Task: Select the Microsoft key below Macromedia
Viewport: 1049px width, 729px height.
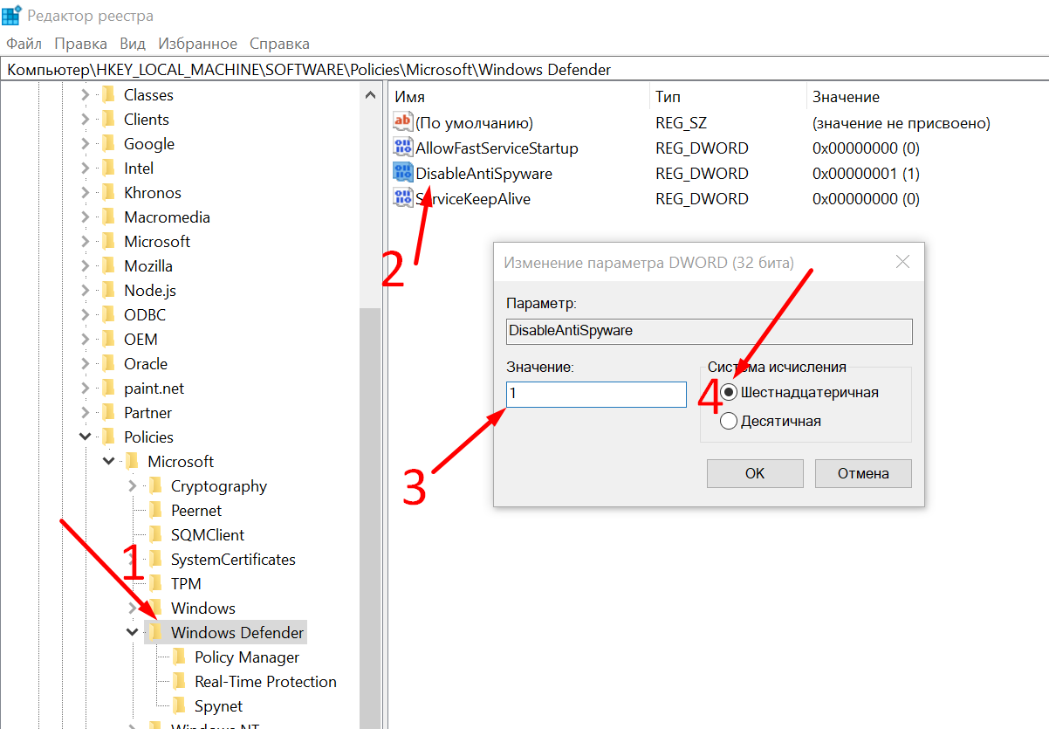Action: 157,242
